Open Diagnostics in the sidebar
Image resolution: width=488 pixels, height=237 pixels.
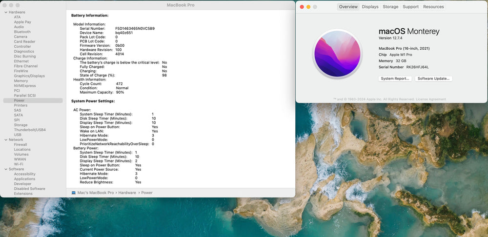24,51
